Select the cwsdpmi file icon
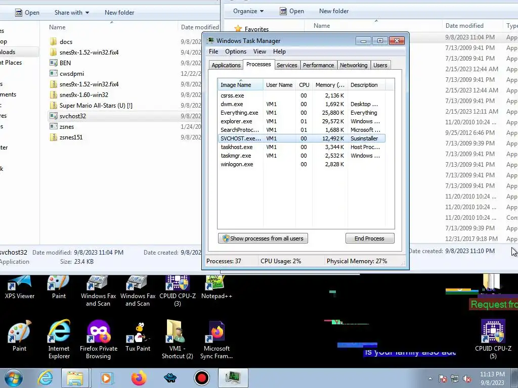518x388 pixels. click(53, 73)
